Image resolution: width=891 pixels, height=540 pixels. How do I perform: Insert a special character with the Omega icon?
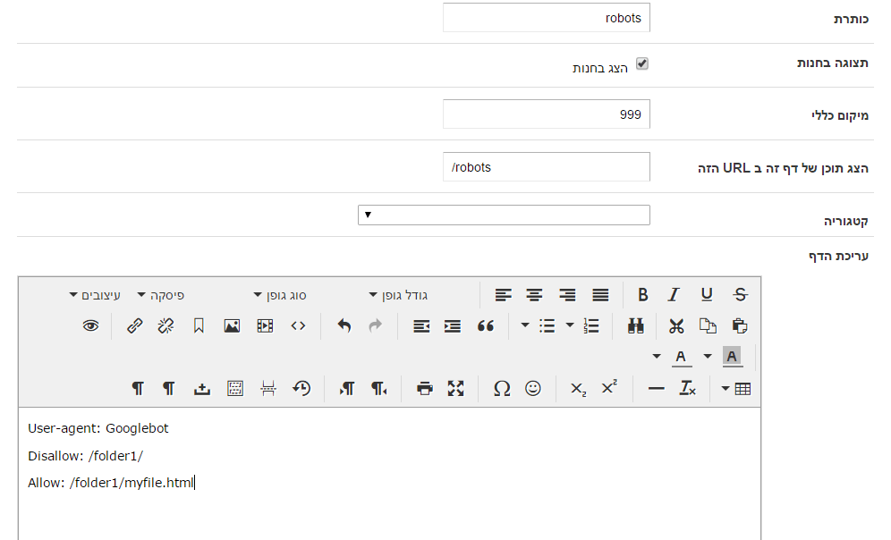click(502, 388)
